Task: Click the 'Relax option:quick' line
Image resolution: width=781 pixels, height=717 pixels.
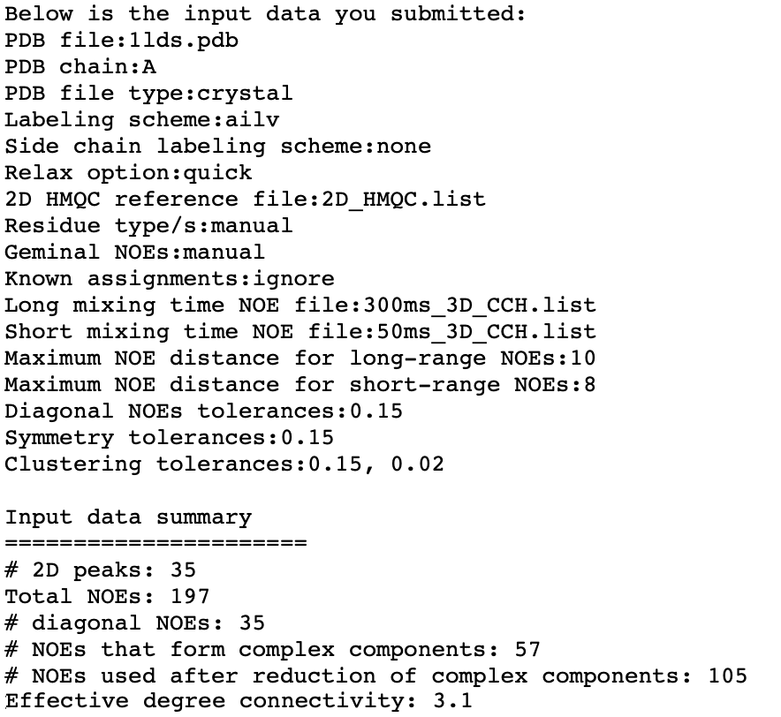Action: (x=128, y=173)
